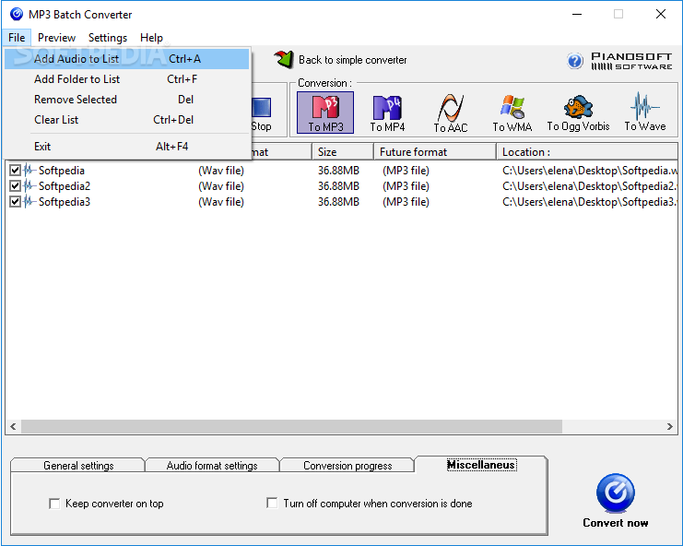Image resolution: width=683 pixels, height=546 pixels.
Task: Click the waveform icon beside Softpedia3
Action: tap(29, 202)
